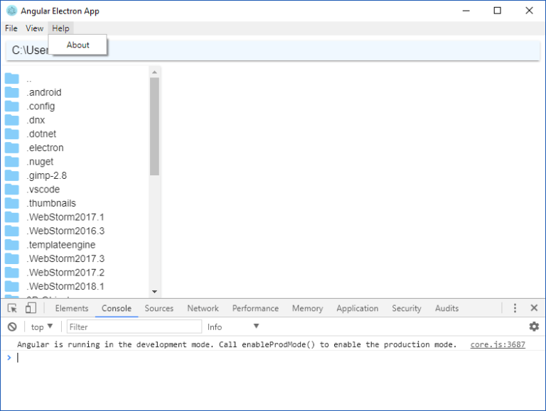
Task: Click the .electron folder icon
Action: [12, 148]
